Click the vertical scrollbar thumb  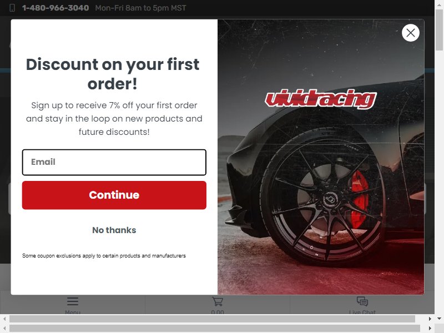439,29
